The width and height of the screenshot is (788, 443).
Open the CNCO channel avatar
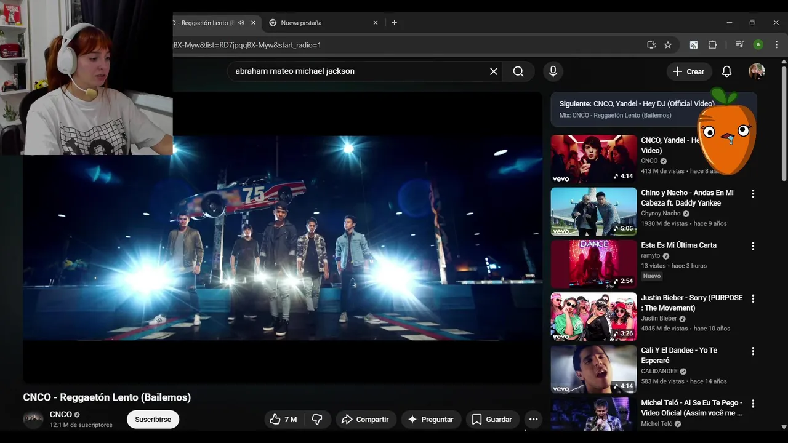click(33, 419)
